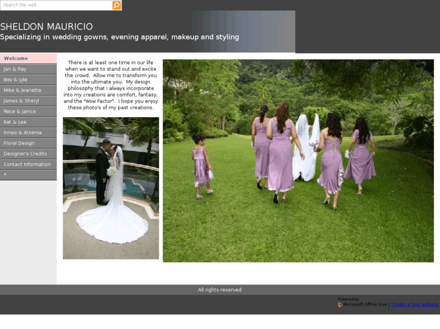Open the Floral Design section
This screenshot has width=440, height=329.
[x=28, y=143]
